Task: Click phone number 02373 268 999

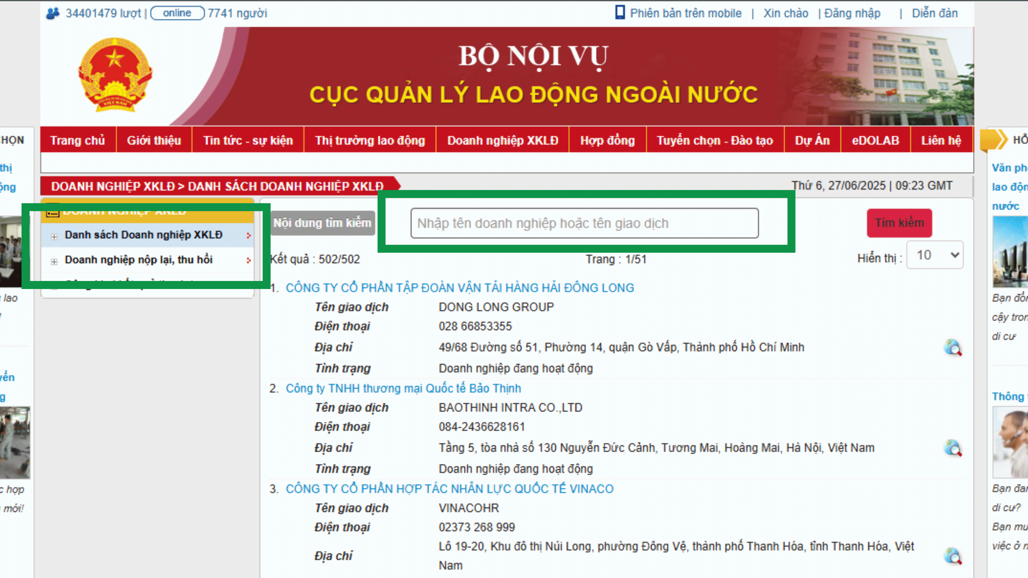Action: [477, 527]
